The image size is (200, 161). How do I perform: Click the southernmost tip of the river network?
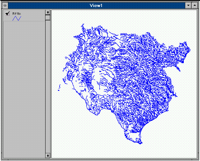(x=141, y=143)
